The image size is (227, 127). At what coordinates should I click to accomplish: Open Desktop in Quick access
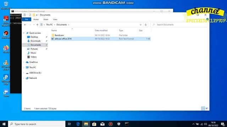click(34, 37)
